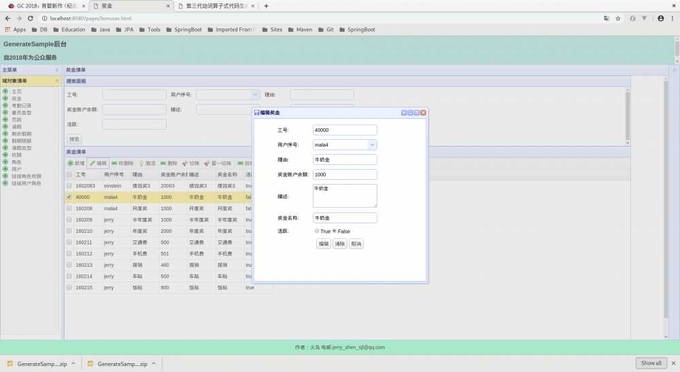
Task: Select the True radio for 活跃
Action: 317,231
